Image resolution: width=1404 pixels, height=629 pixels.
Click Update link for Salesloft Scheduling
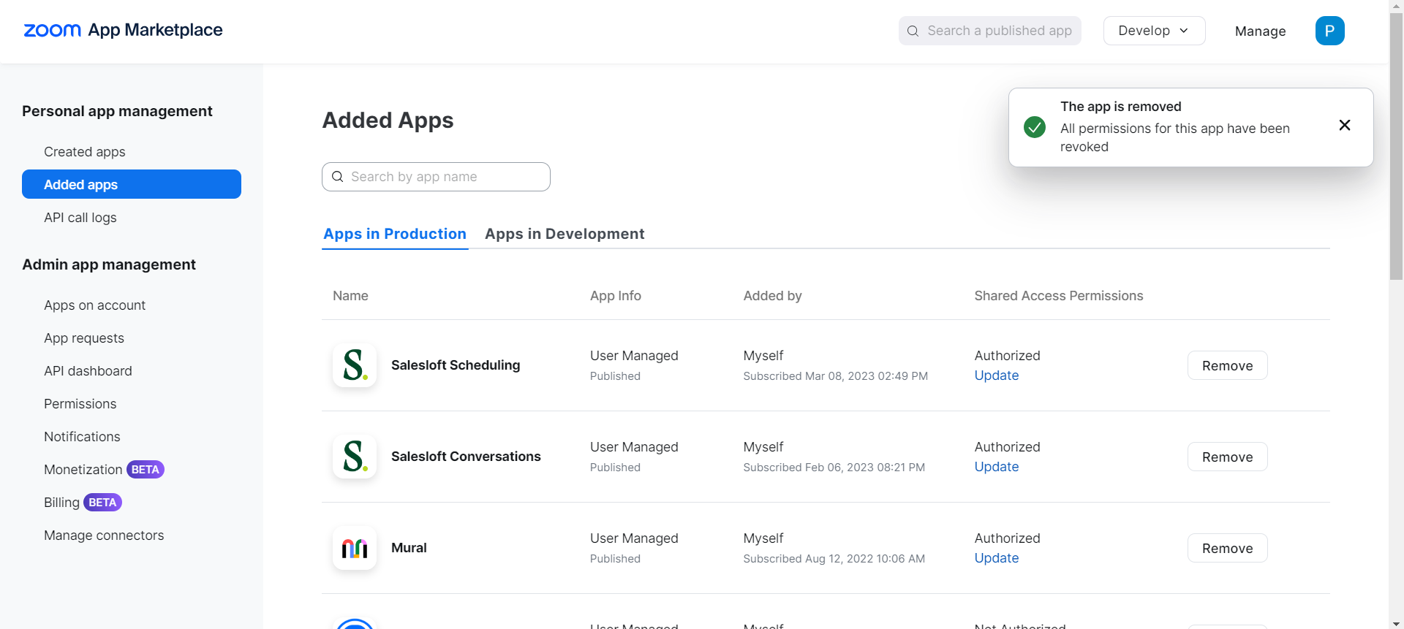click(x=996, y=376)
